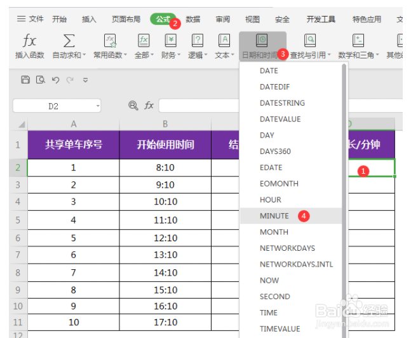Click the undo arrow icon

(x=56, y=80)
